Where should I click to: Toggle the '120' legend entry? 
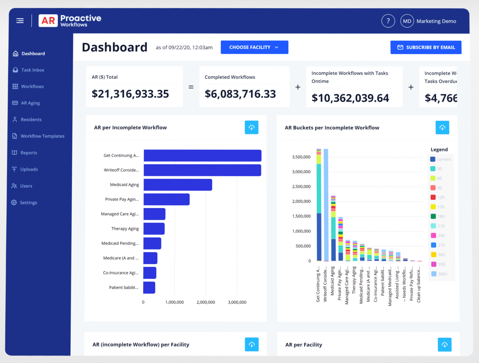tap(438, 197)
